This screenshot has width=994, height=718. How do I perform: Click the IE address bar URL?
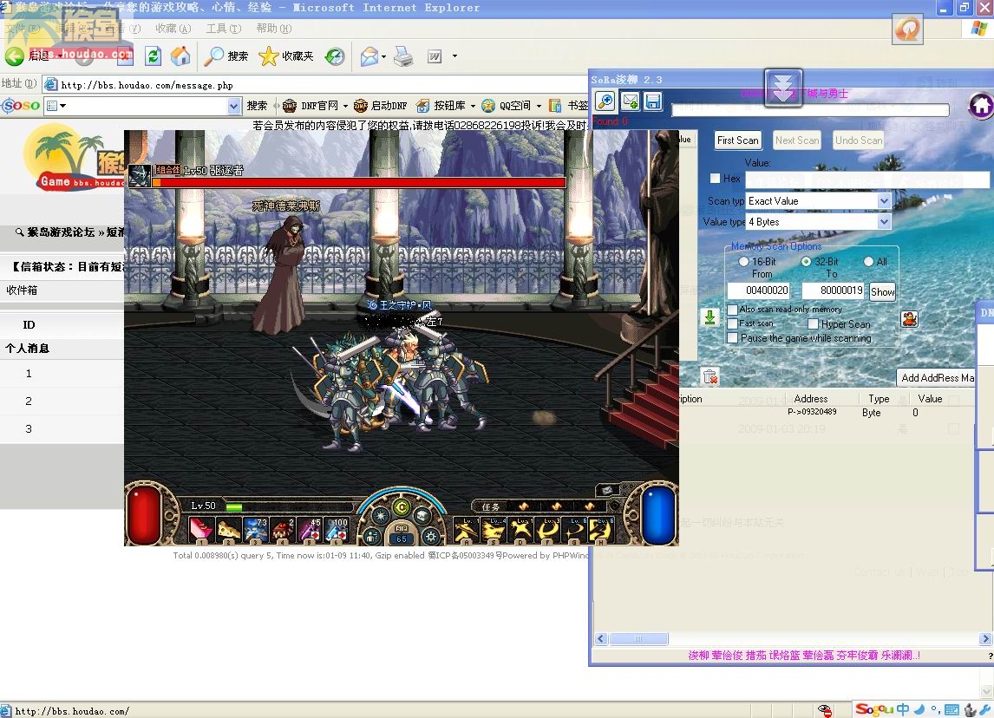(147, 85)
